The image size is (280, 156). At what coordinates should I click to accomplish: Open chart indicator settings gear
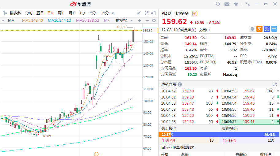pos(154,21)
